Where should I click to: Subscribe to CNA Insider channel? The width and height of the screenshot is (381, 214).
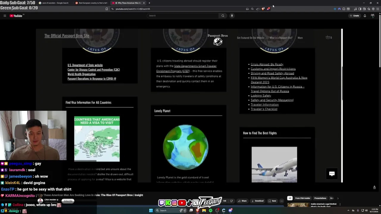(68, 201)
